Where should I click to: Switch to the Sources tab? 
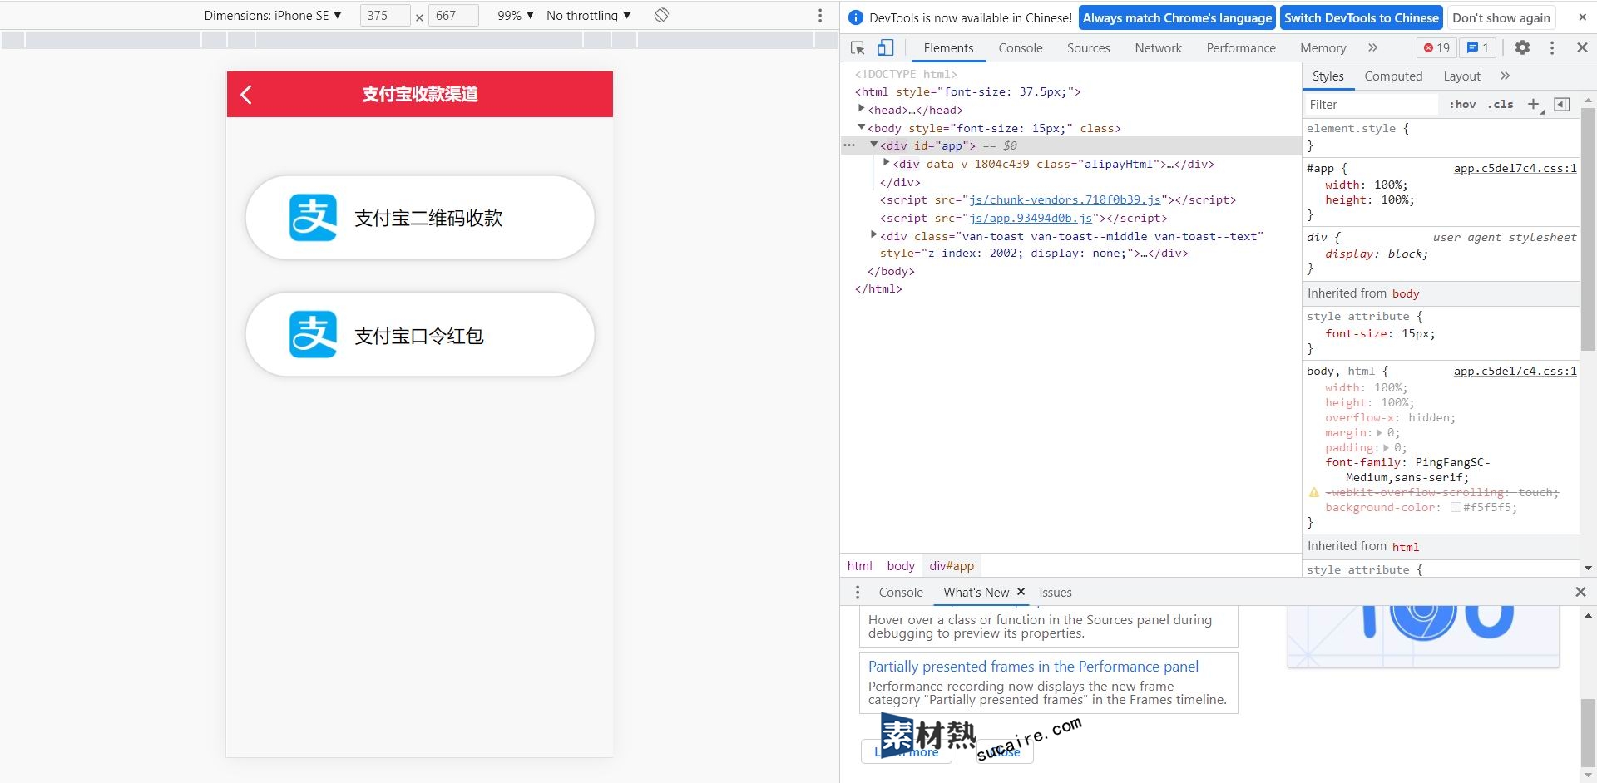(1089, 48)
